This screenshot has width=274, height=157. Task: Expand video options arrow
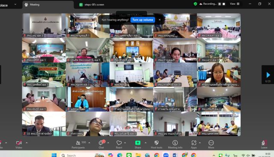pyautogui.click(x=27, y=143)
